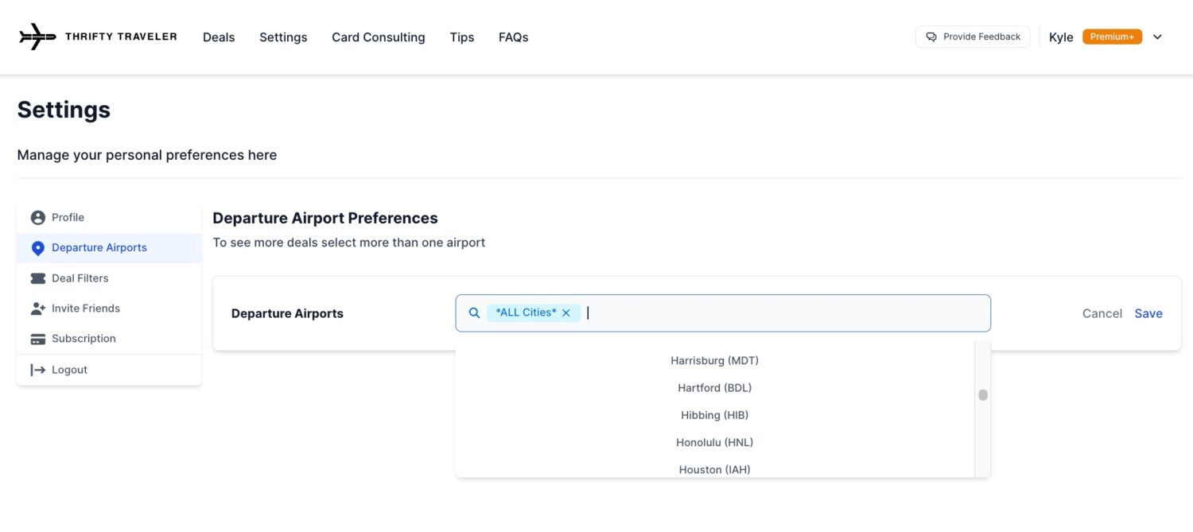The height and width of the screenshot is (532, 1193).
Task: Click the Invite Friends add-person icon
Action: click(38, 308)
